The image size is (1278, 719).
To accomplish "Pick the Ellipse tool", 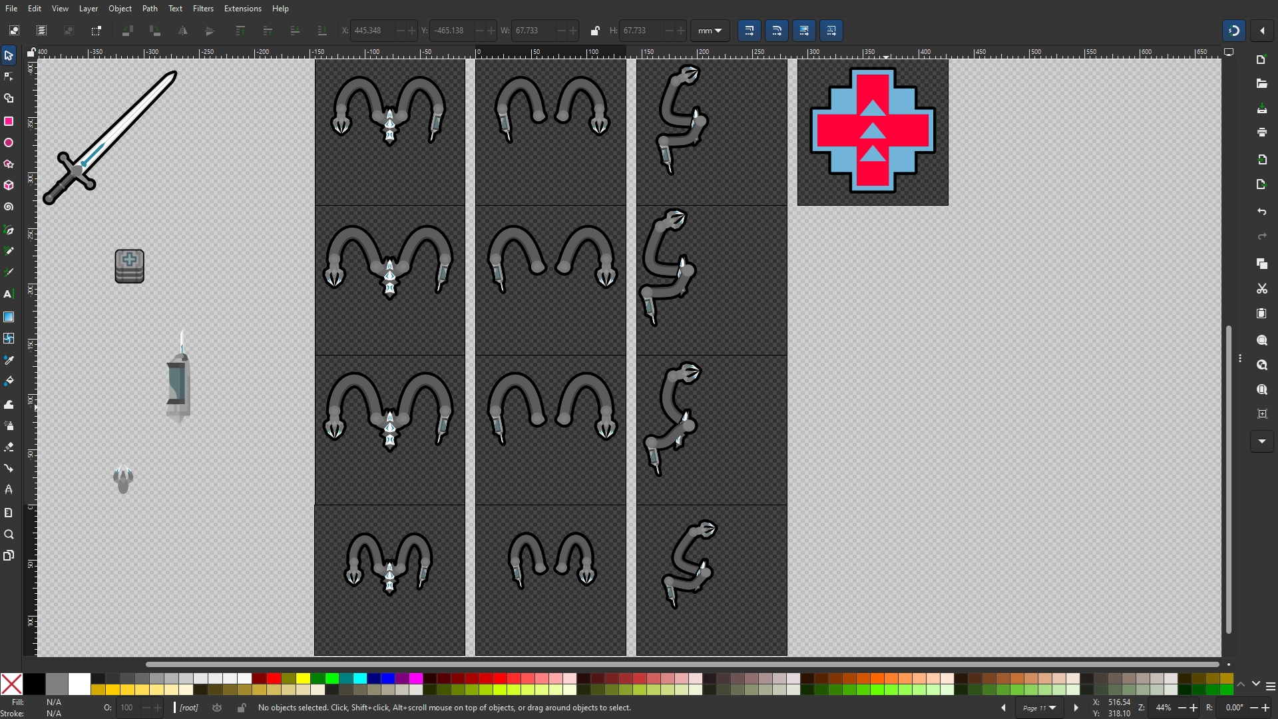I will tap(9, 142).
